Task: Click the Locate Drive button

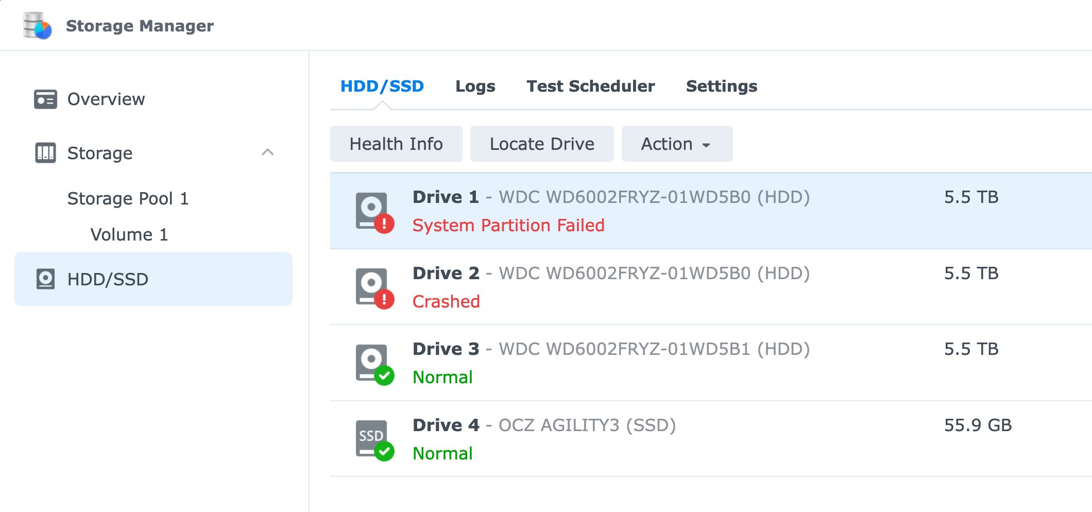Action: [x=541, y=144]
